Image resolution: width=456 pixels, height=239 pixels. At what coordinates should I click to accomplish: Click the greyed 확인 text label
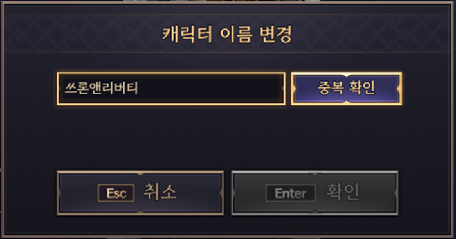click(343, 191)
